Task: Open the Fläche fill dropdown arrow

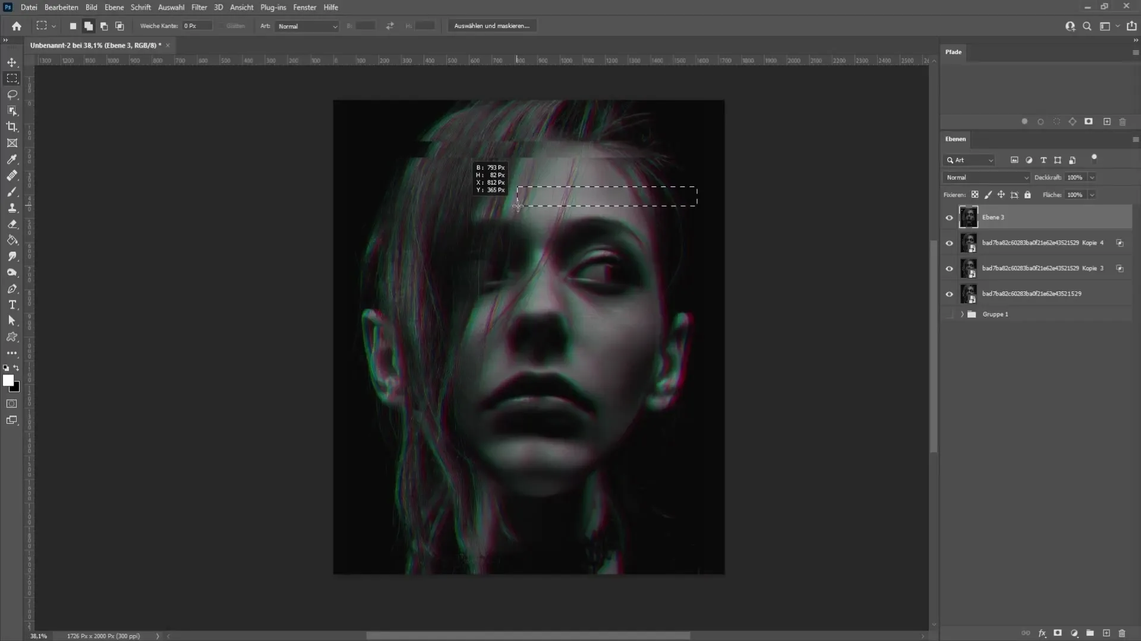Action: click(x=1092, y=195)
